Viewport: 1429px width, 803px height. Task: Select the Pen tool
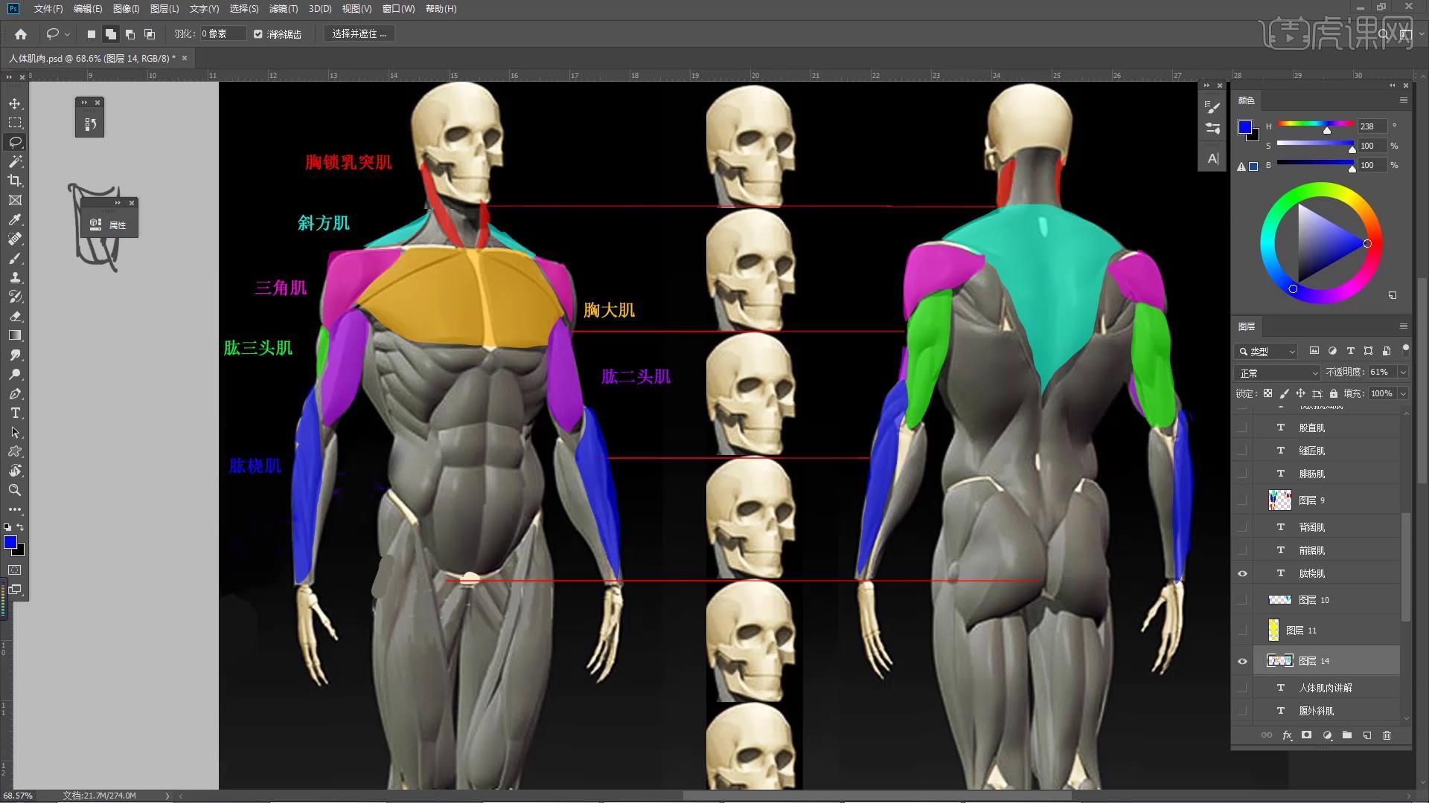tap(15, 393)
